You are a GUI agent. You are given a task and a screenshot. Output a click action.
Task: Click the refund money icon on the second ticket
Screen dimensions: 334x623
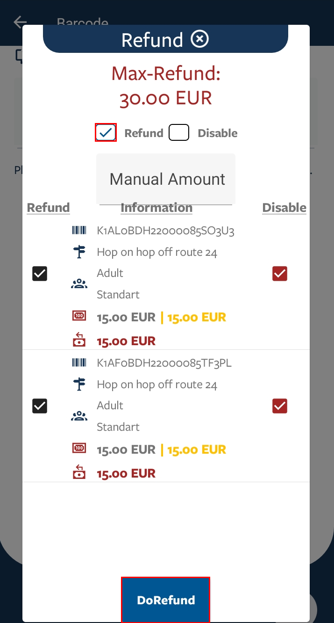(x=79, y=473)
